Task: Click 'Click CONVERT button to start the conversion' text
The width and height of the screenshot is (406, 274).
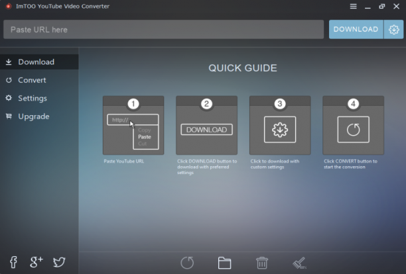Action: (x=350, y=164)
